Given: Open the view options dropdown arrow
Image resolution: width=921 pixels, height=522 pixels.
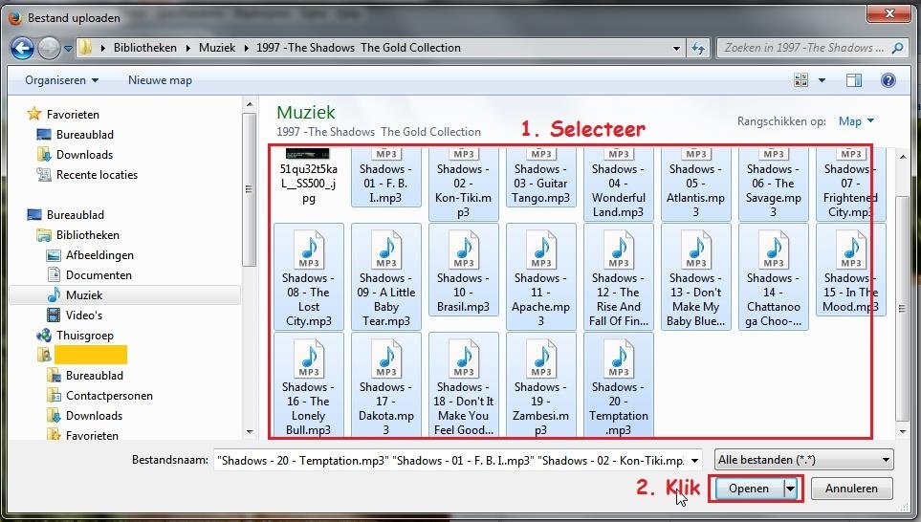Looking at the screenshot, I should tap(822, 80).
